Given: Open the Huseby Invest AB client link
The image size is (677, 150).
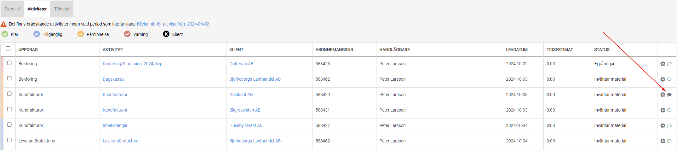Looking at the screenshot, I should pos(246,125).
